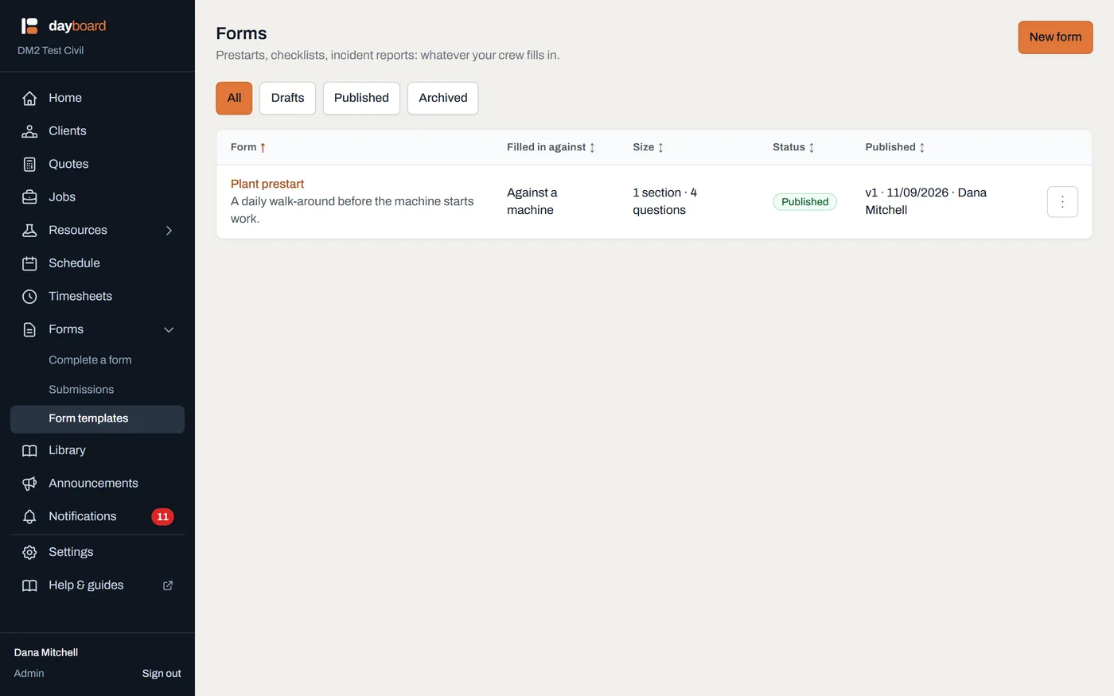Viewport: 1114px width, 696px height.
Task: Open the Schedule page label
Action: coord(74,263)
